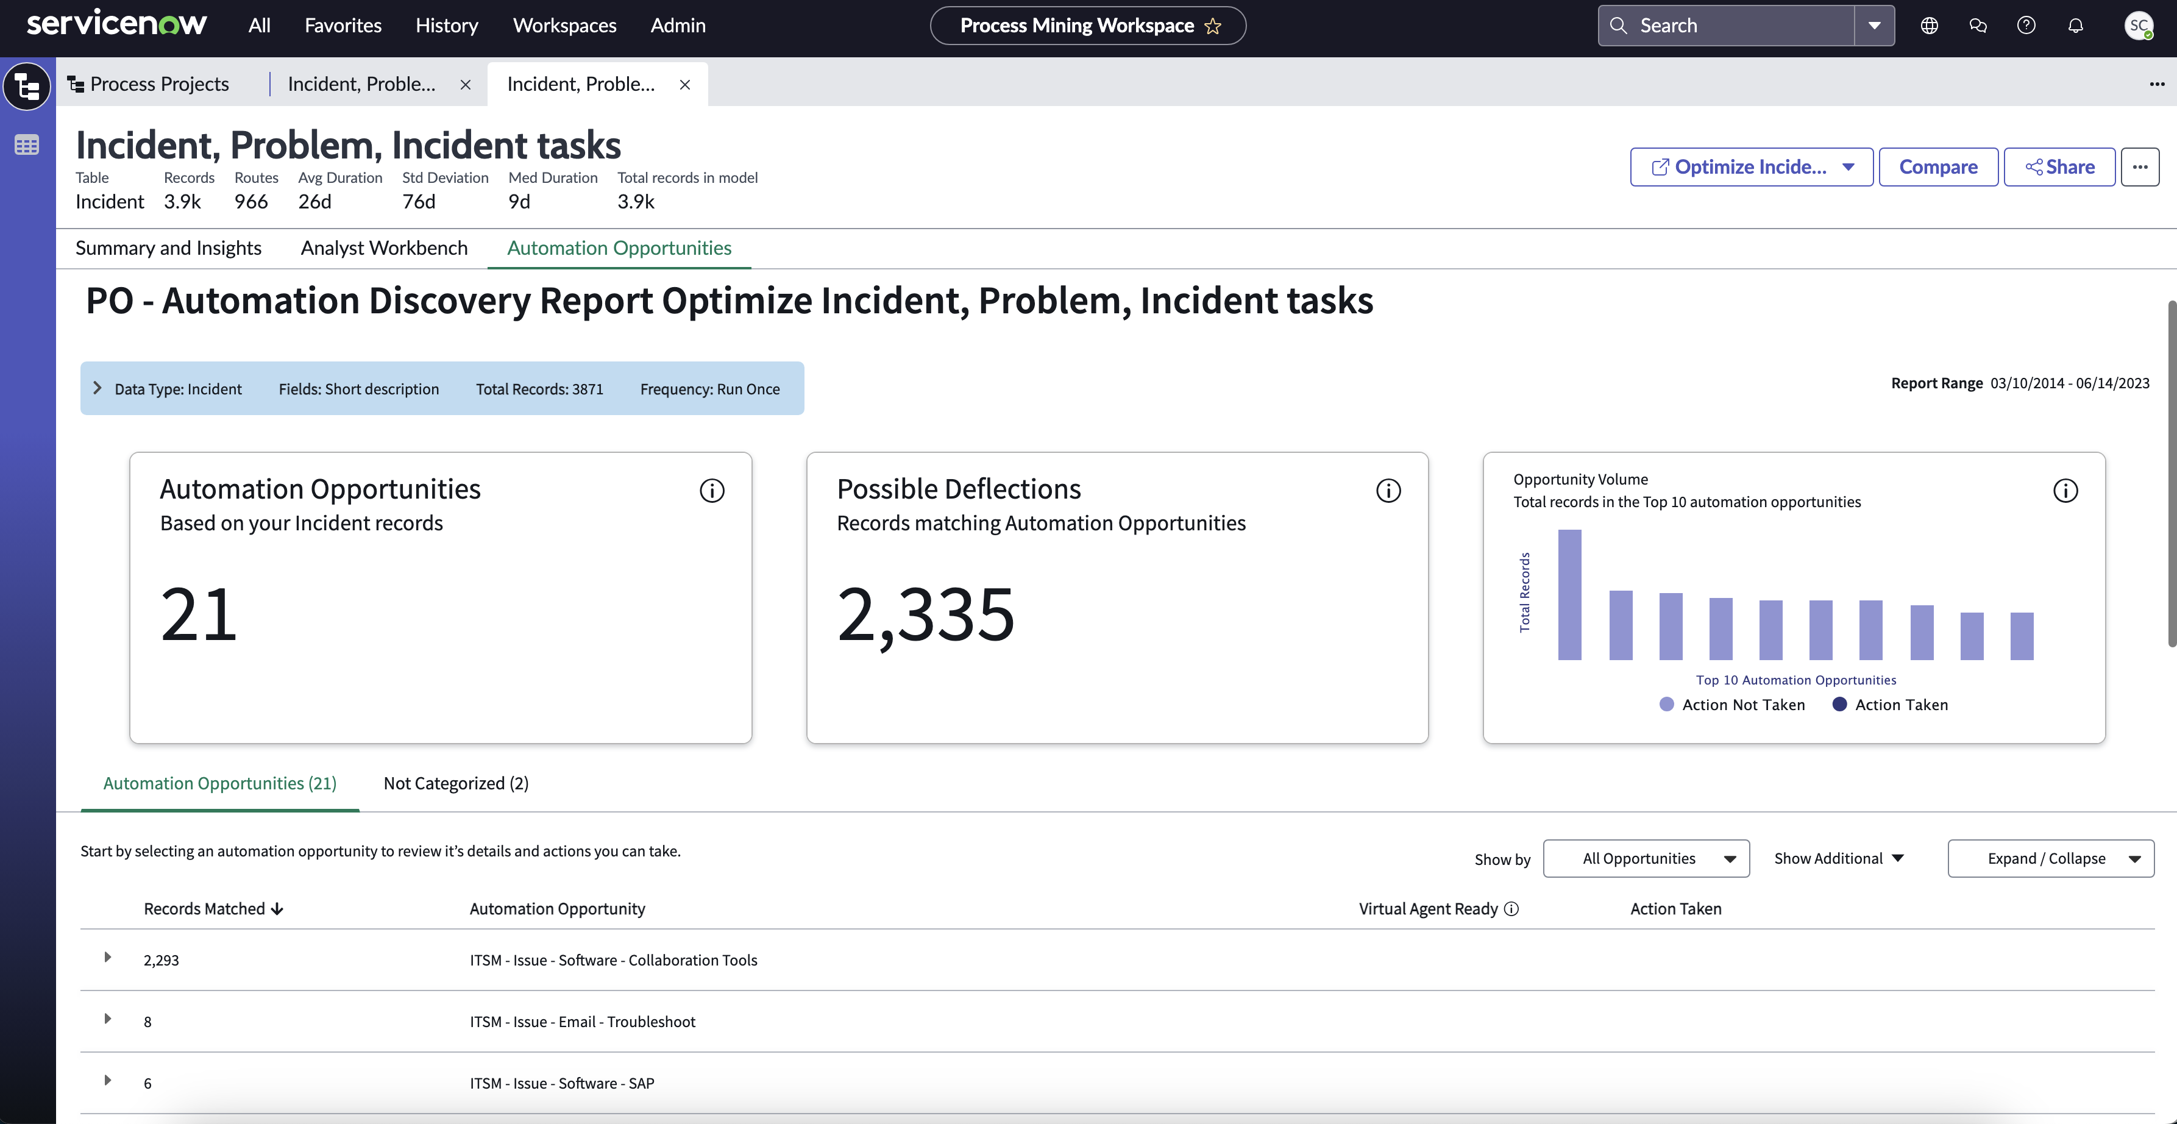Viewport: 2177px width, 1124px height.
Task: Toggle the Action Taken legend item
Action: 1891,704
